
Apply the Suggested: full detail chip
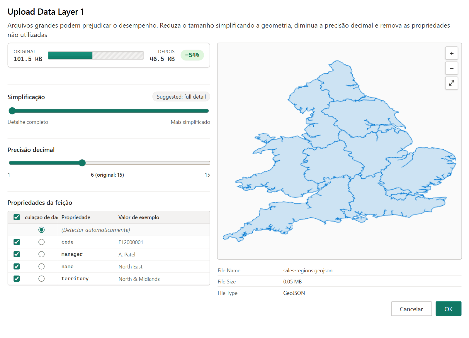(x=181, y=97)
